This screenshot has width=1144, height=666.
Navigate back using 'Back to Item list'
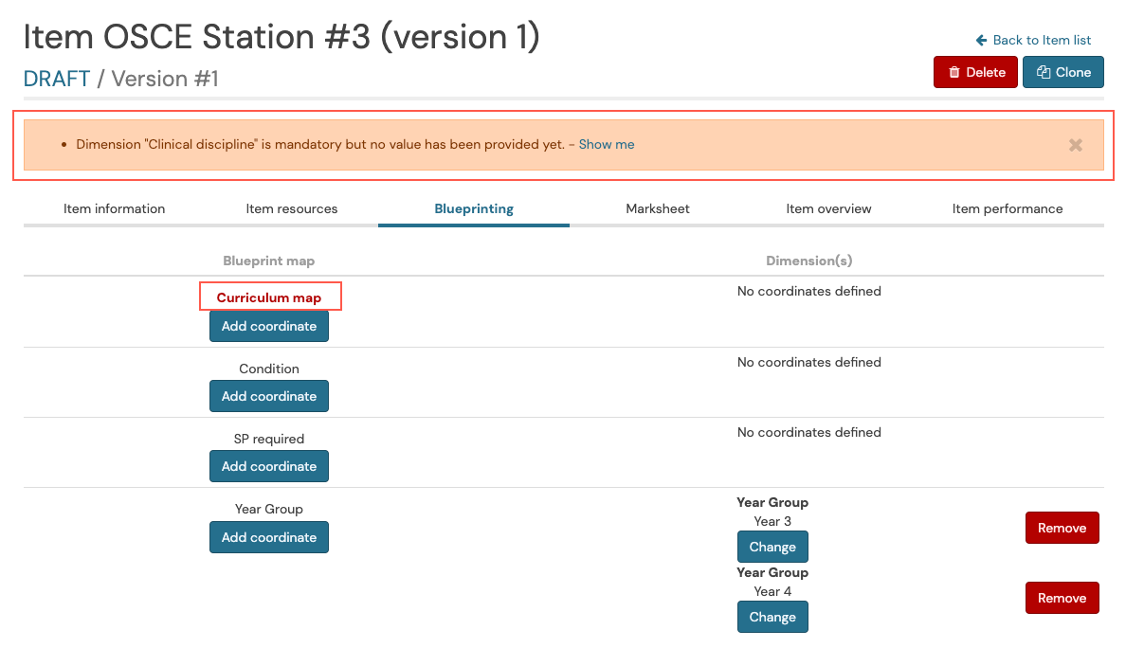[1041, 40]
